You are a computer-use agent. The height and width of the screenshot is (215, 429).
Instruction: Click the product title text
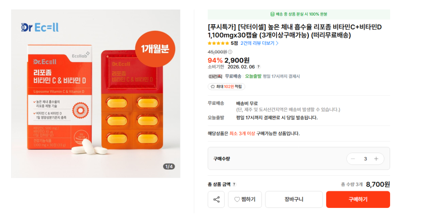[x=295, y=31]
